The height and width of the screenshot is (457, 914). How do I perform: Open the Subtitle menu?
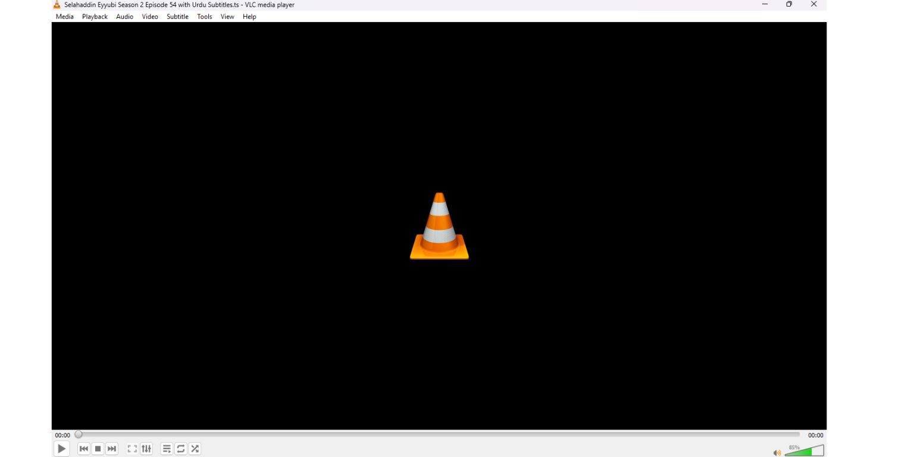177,17
